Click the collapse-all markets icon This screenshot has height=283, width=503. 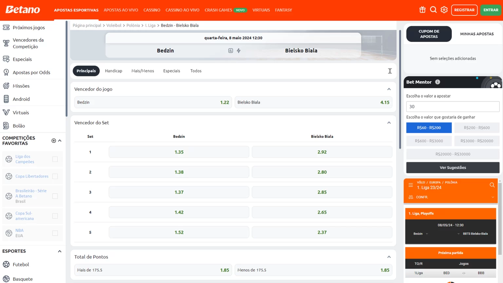(x=390, y=71)
